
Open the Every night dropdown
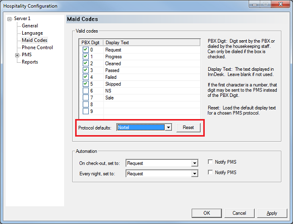[195, 174]
